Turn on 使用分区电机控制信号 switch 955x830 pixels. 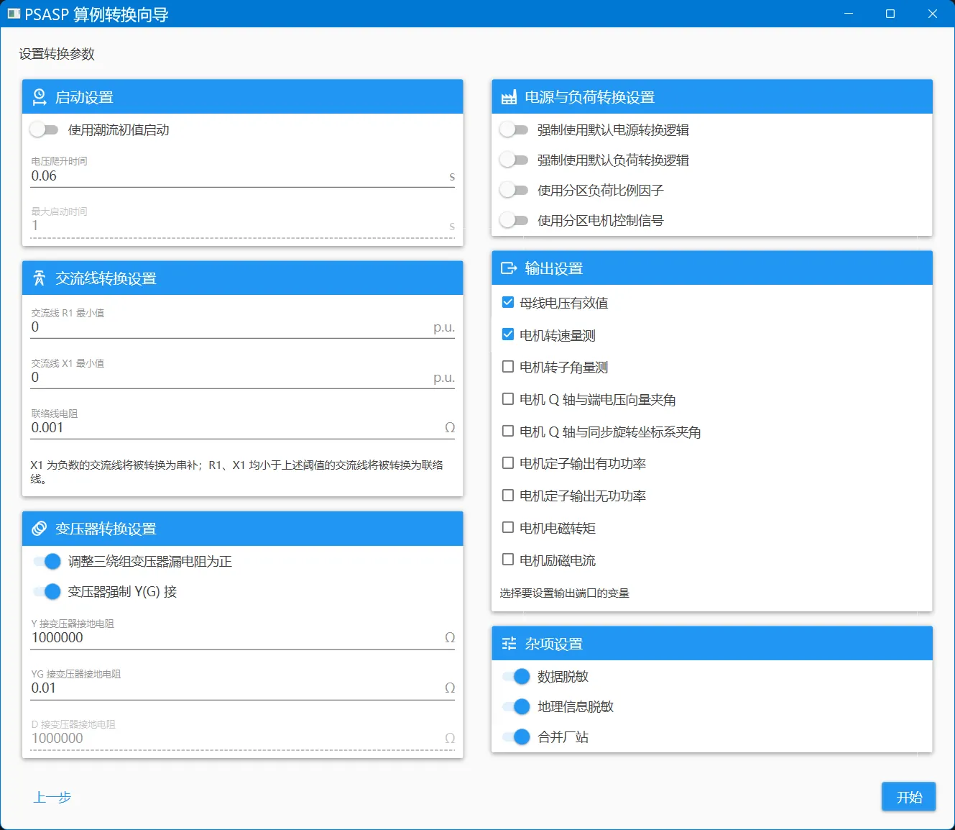point(514,221)
